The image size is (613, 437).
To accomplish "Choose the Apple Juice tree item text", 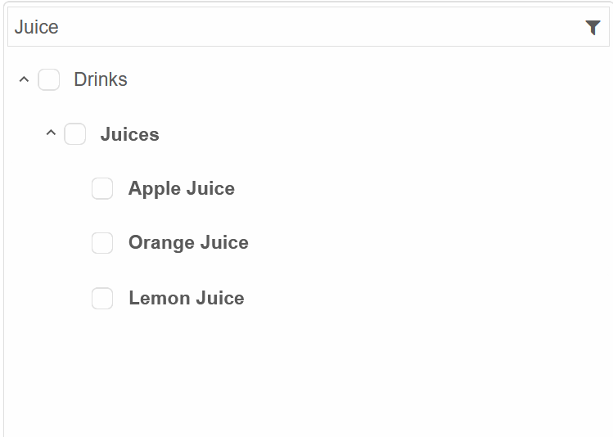I will [182, 189].
